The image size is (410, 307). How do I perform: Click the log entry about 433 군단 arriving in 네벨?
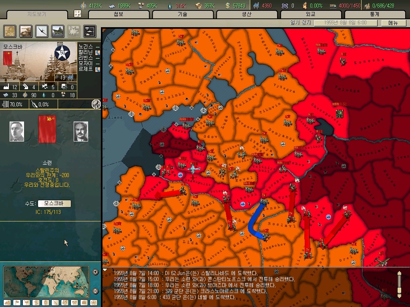coord(175,297)
